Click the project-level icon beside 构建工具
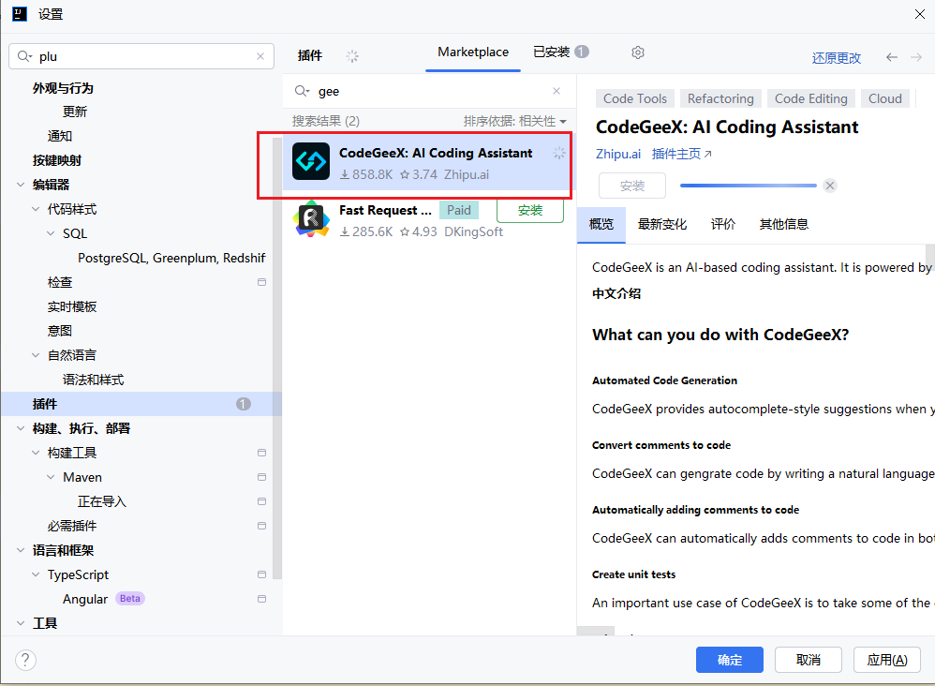 point(261,453)
